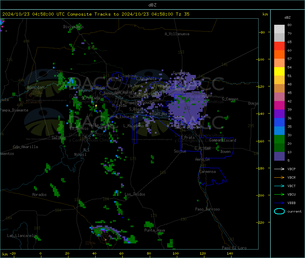This screenshot has height=258, width=305.
Task: Click the S_Rosa map label
Action: tap(136, 109)
